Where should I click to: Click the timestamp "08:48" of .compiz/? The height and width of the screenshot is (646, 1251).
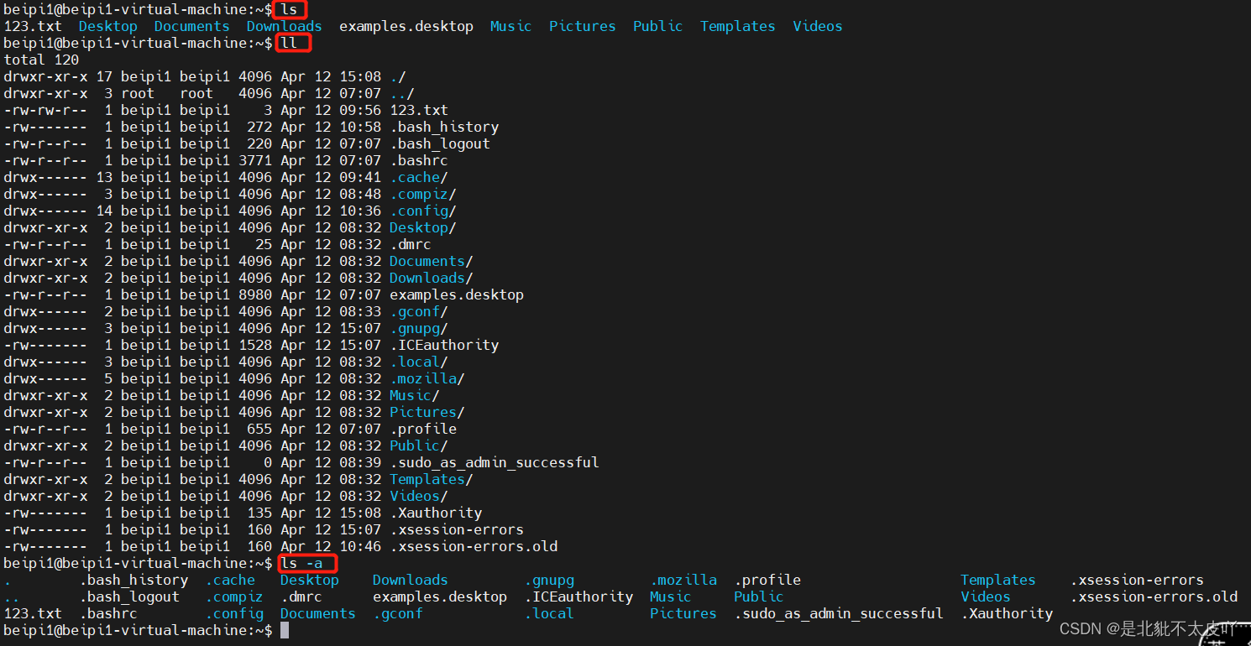360,194
